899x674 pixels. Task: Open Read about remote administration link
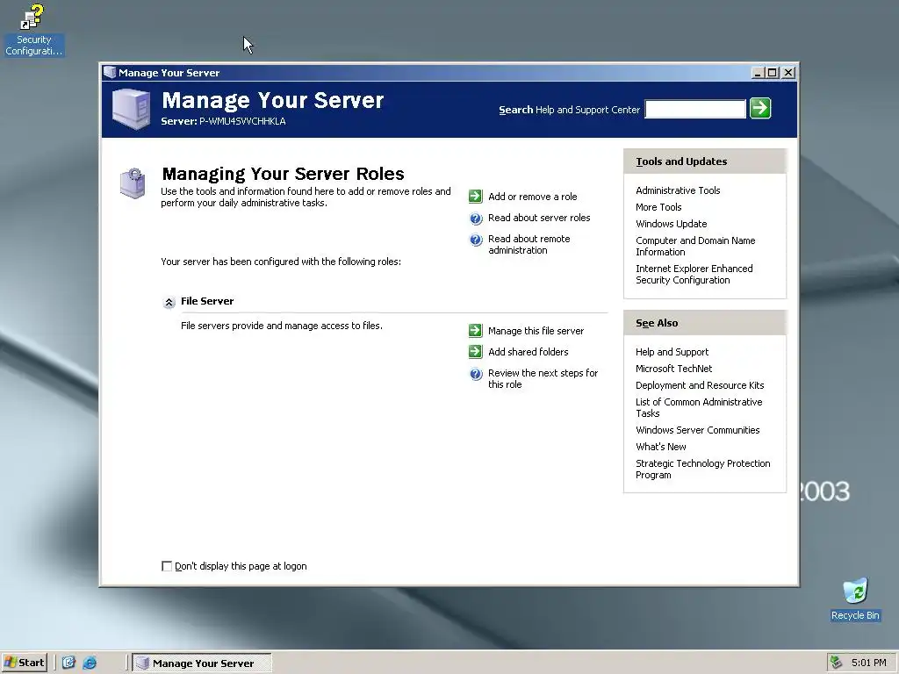[x=529, y=244]
